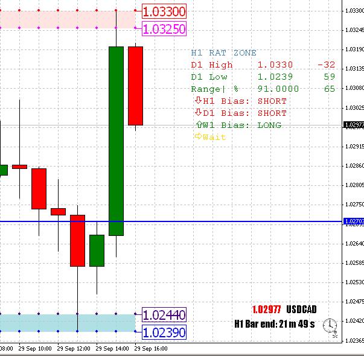The width and height of the screenshot is (364, 356).
Task: Click the H1 RAT ZONE heading
Action: pyautogui.click(x=223, y=53)
